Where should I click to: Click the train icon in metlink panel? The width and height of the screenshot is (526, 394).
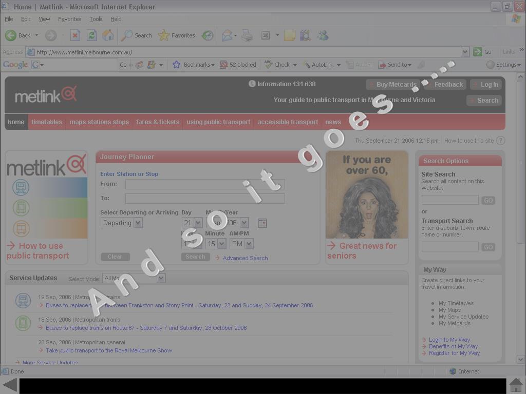coord(21,187)
